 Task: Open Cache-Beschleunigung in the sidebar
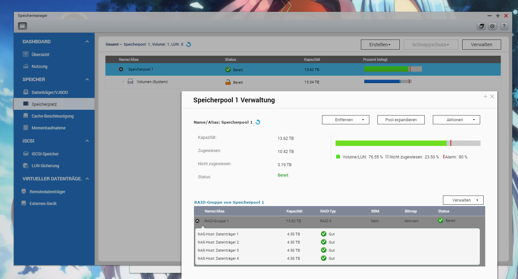[x=54, y=116]
